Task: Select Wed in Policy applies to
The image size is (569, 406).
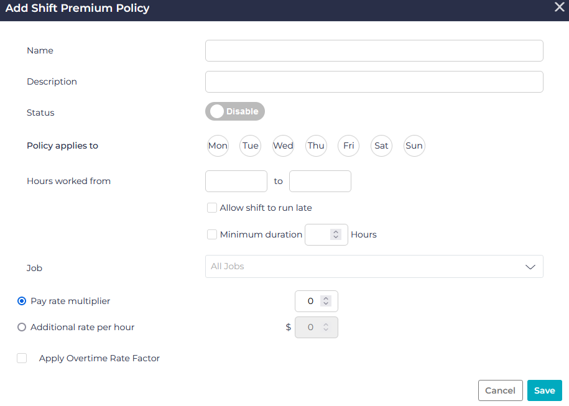Action: tap(283, 145)
